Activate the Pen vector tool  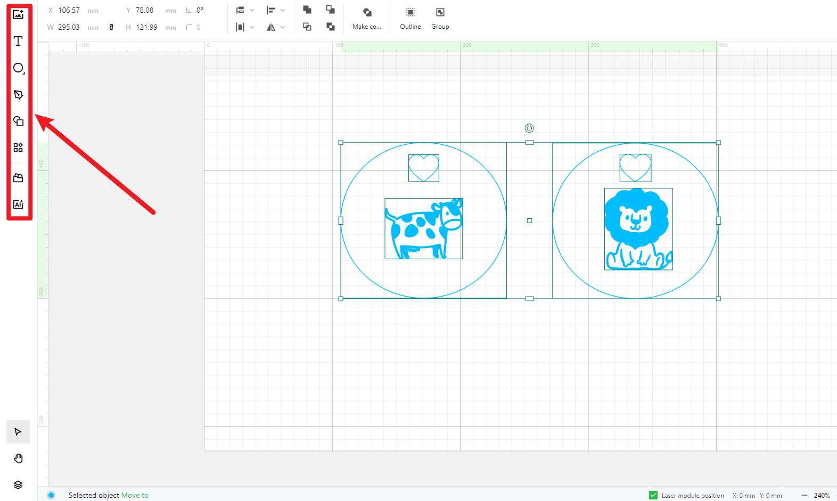(18, 94)
